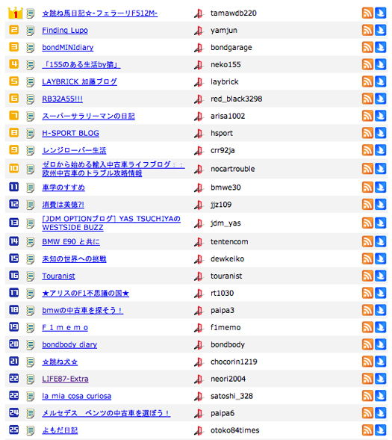This screenshot has width=392, height=440.
Task: Open RSS feed icon for bmwe30
Action: [x=367, y=188]
